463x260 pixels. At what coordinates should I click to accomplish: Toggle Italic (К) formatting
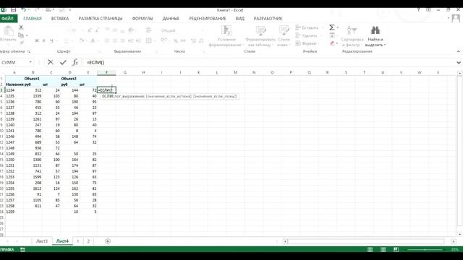click(44, 40)
